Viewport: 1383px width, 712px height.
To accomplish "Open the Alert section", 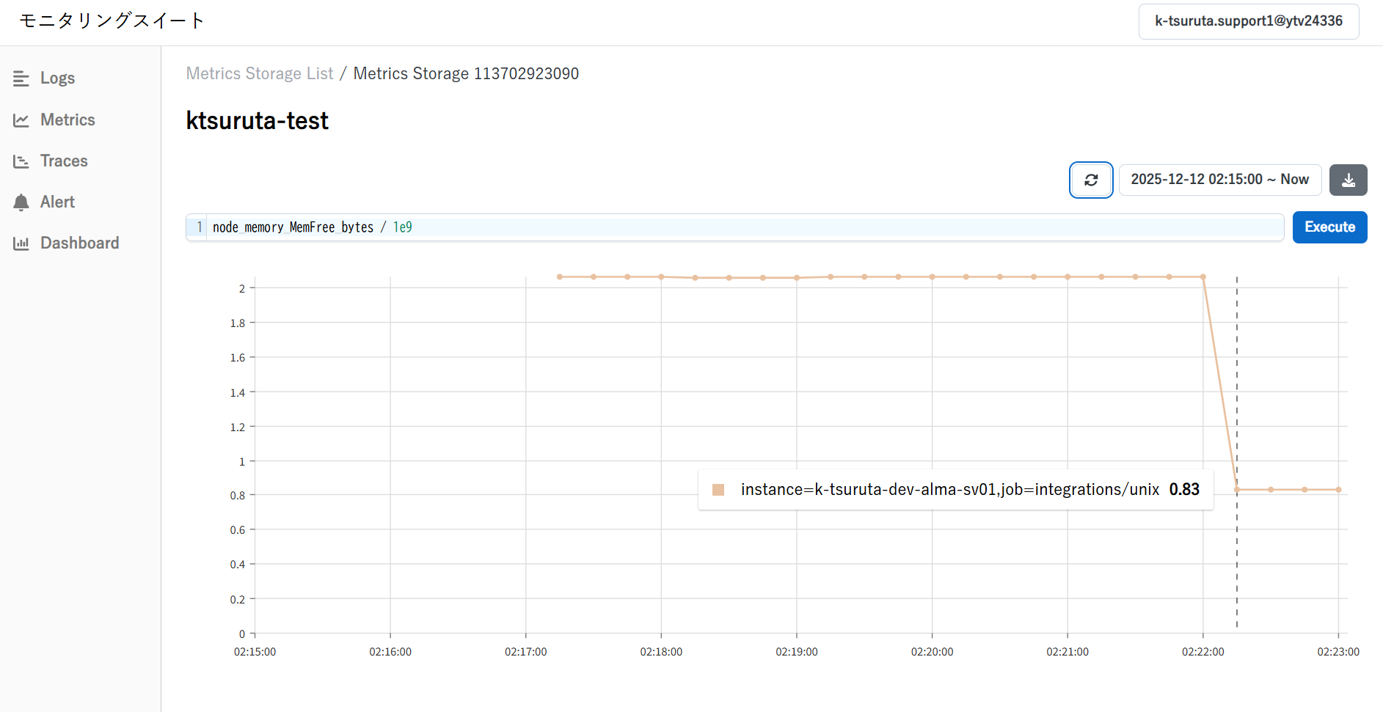I will tap(57, 202).
